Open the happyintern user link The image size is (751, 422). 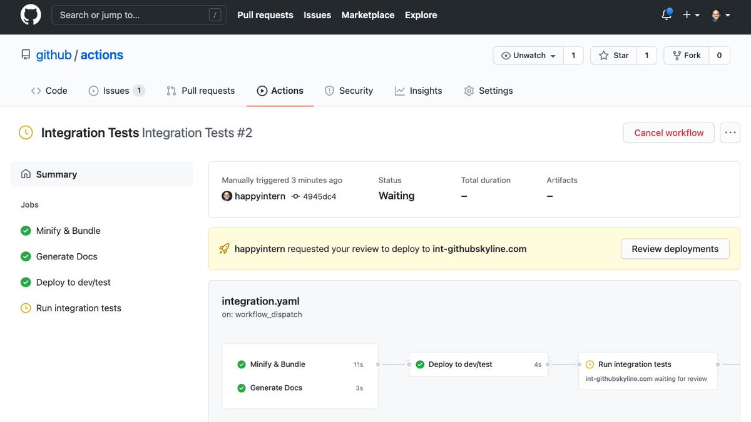[x=260, y=196]
